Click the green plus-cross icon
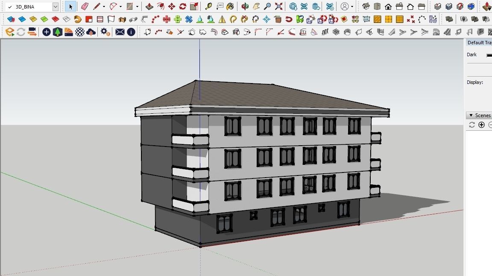 (x=178, y=20)
